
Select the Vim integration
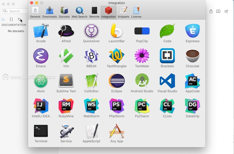[66, 56]
